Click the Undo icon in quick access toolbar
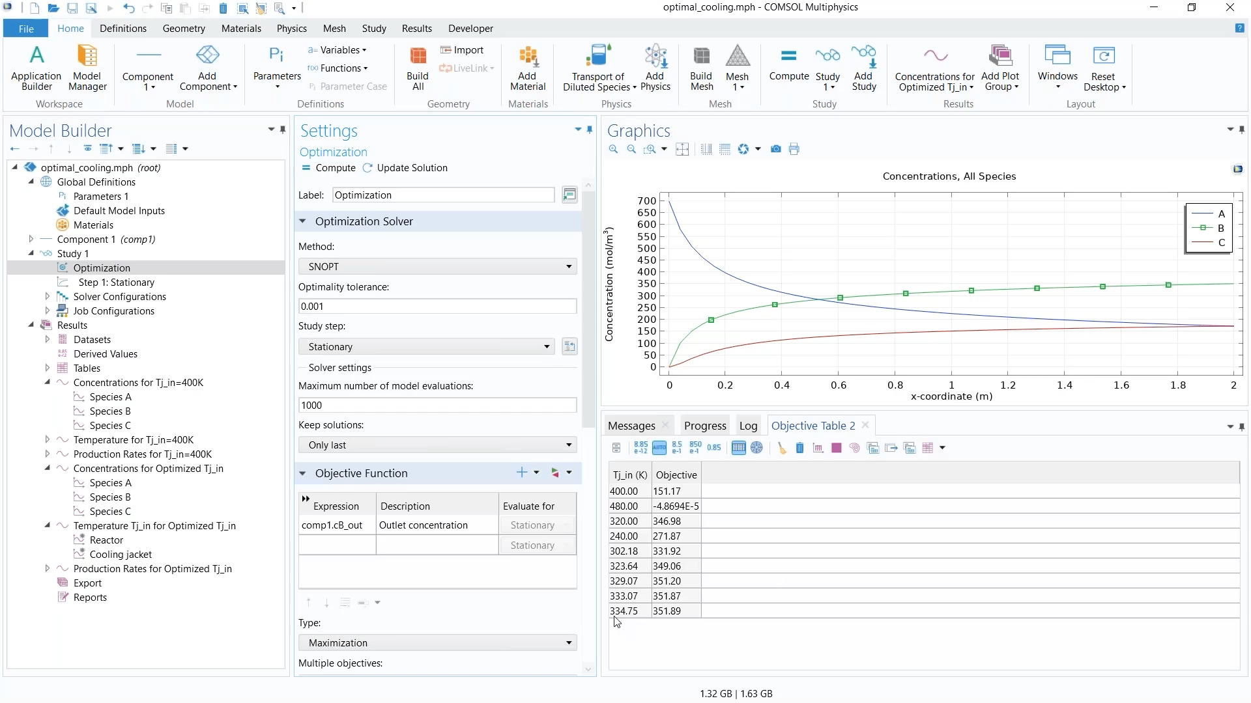Viewport: 1251px width, 703px height. (x=128, y=8)
